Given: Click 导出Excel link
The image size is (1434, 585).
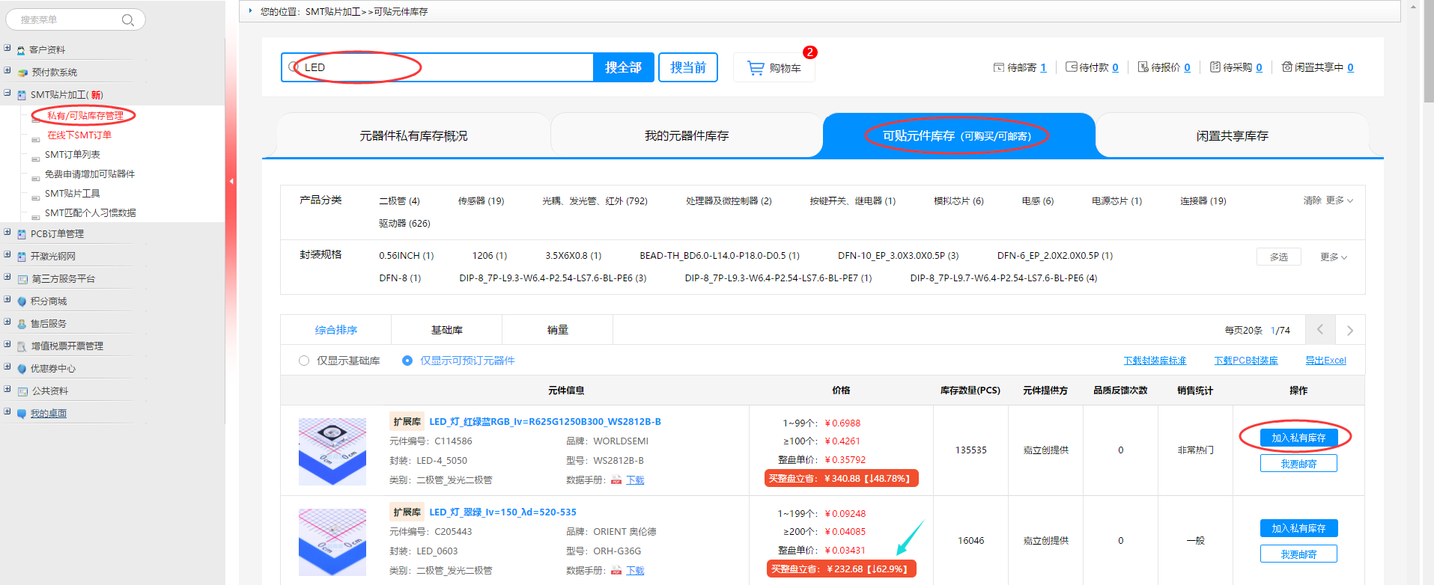Looking at the screenshot, I should [1325, 361].
